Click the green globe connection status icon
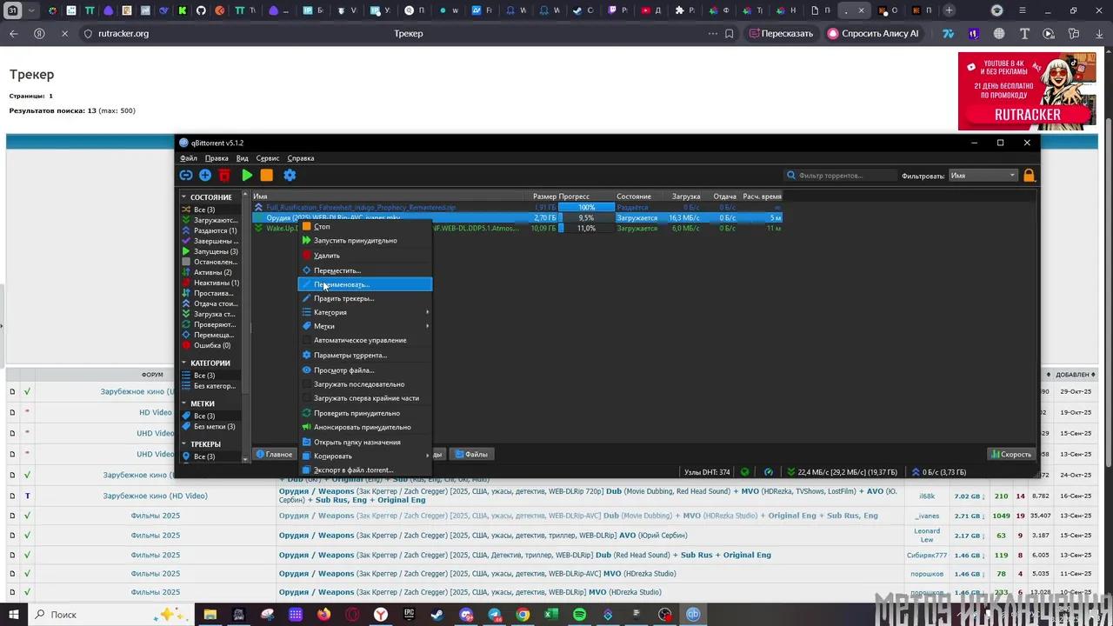Viewport: 1113px width, 626px height. (x=744, y=472)
